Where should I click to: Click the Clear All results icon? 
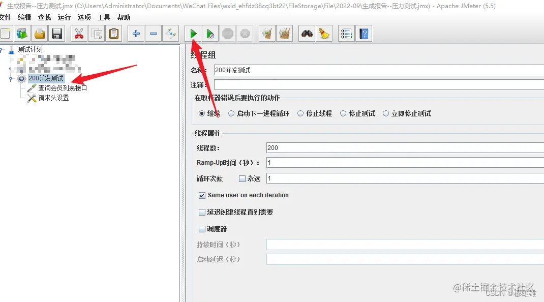[285, 34]
